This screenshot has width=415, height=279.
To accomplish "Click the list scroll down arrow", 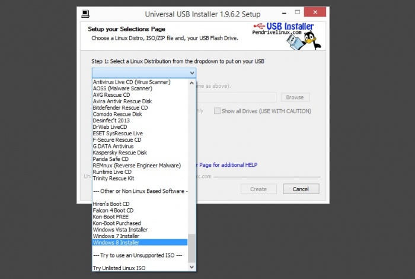I will pos(191,267).
